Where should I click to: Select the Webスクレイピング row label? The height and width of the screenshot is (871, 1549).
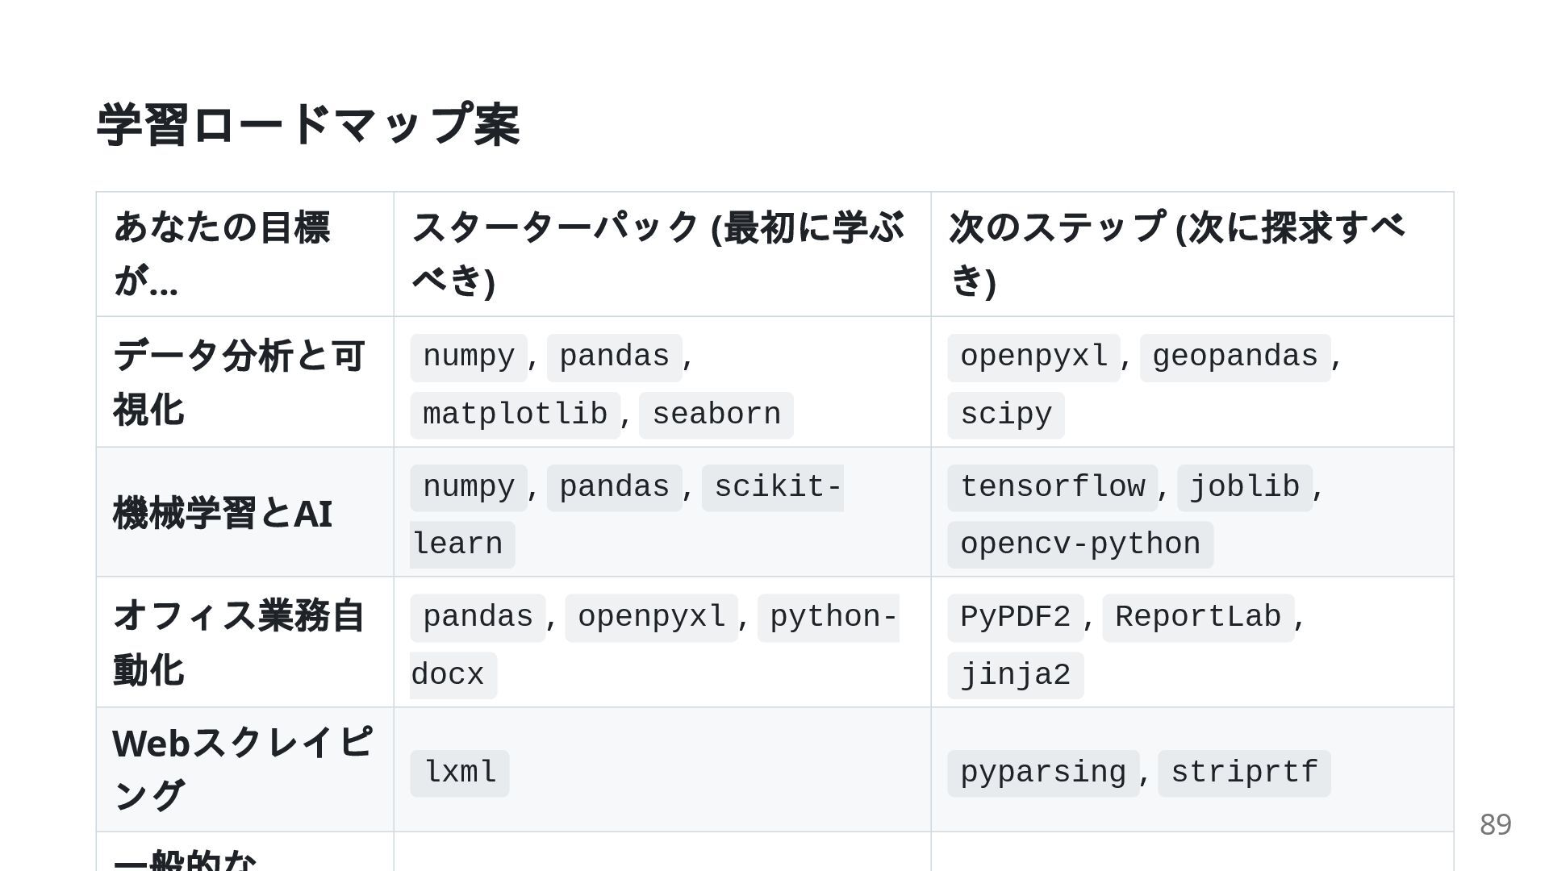pyautogui.click(x=242, y=769)
